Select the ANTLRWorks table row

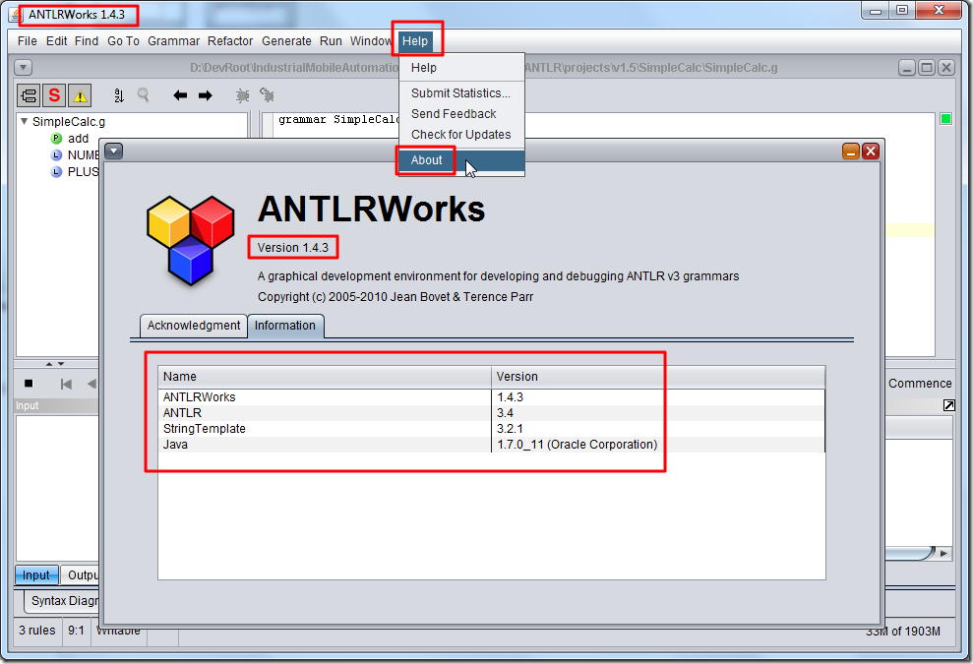point(492,397)
